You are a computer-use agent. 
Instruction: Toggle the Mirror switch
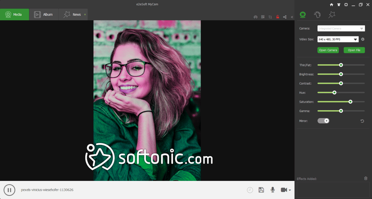click(x=323, y=121)
